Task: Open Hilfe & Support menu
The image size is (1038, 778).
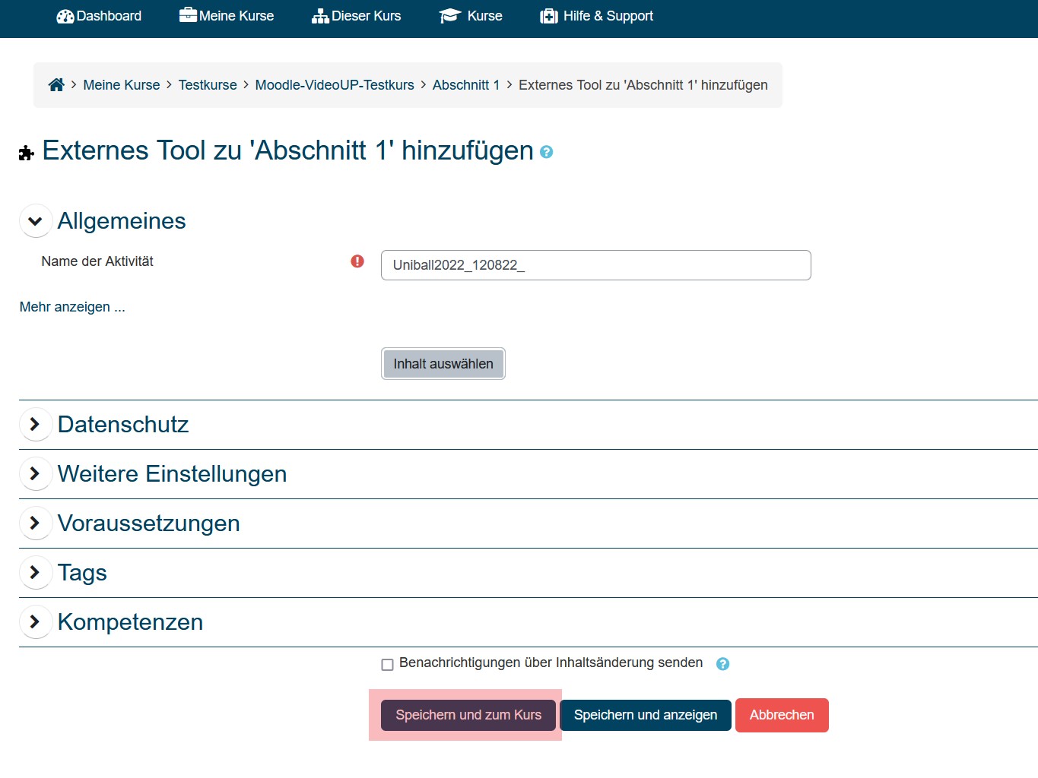Action: coord(597,16)
